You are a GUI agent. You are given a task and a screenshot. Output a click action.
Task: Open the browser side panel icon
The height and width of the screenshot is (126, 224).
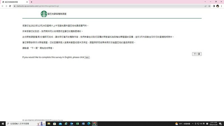214,6
